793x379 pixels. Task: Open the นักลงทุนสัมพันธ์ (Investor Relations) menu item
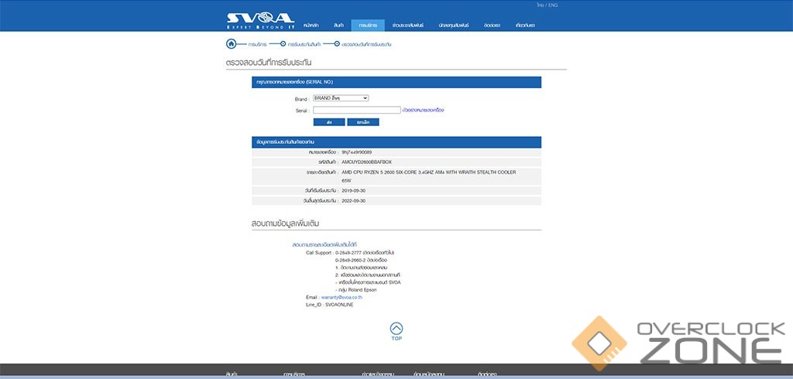tap(454, 26)
